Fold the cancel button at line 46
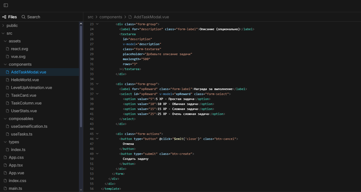 97,139
